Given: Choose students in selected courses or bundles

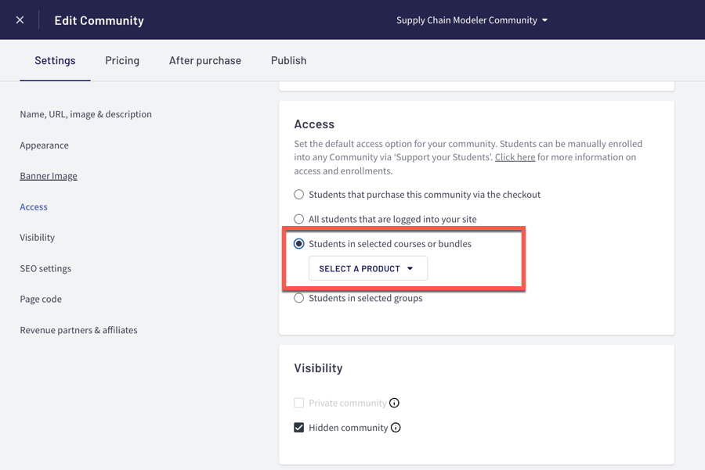Looking at the screenshot, I should 299,244.
